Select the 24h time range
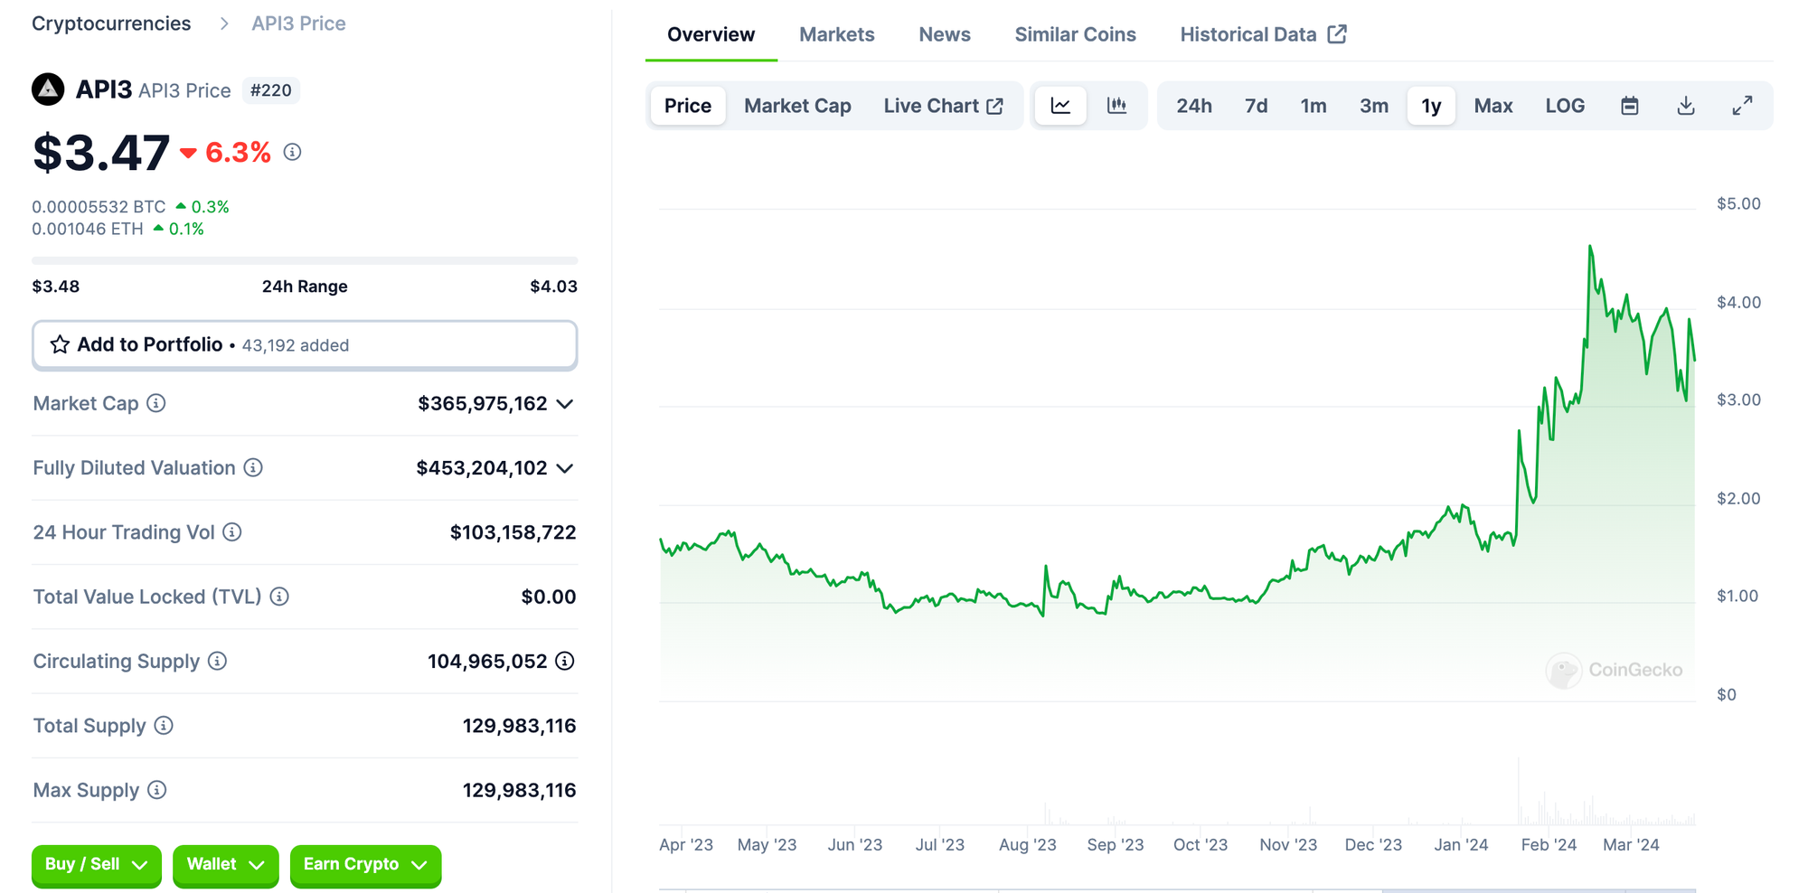1808x893 pixels. (x=1193, y=106)
